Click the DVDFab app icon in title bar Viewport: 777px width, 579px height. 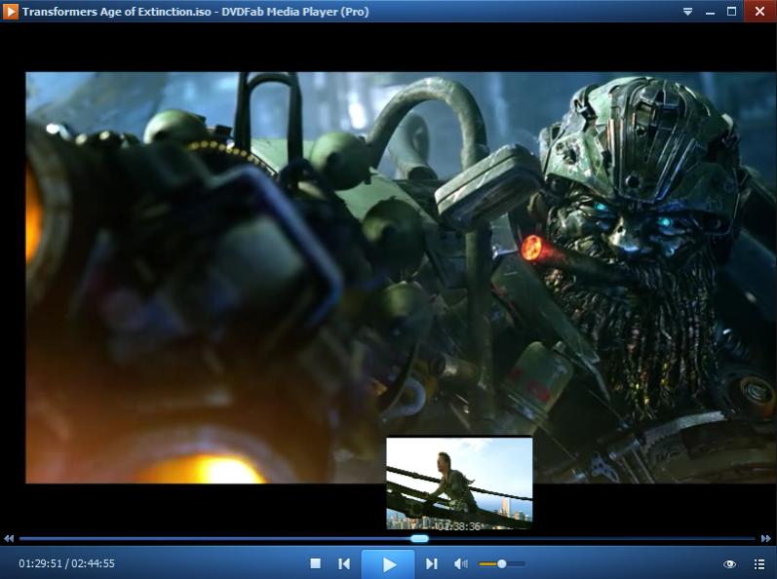click(x=11, y=12)
